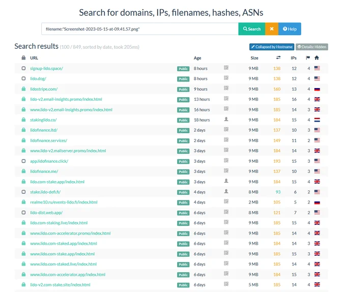Screen dimensions: 346x292
Task: Click 2 MB size in realme10.ru row
Action: click(253, 202)
